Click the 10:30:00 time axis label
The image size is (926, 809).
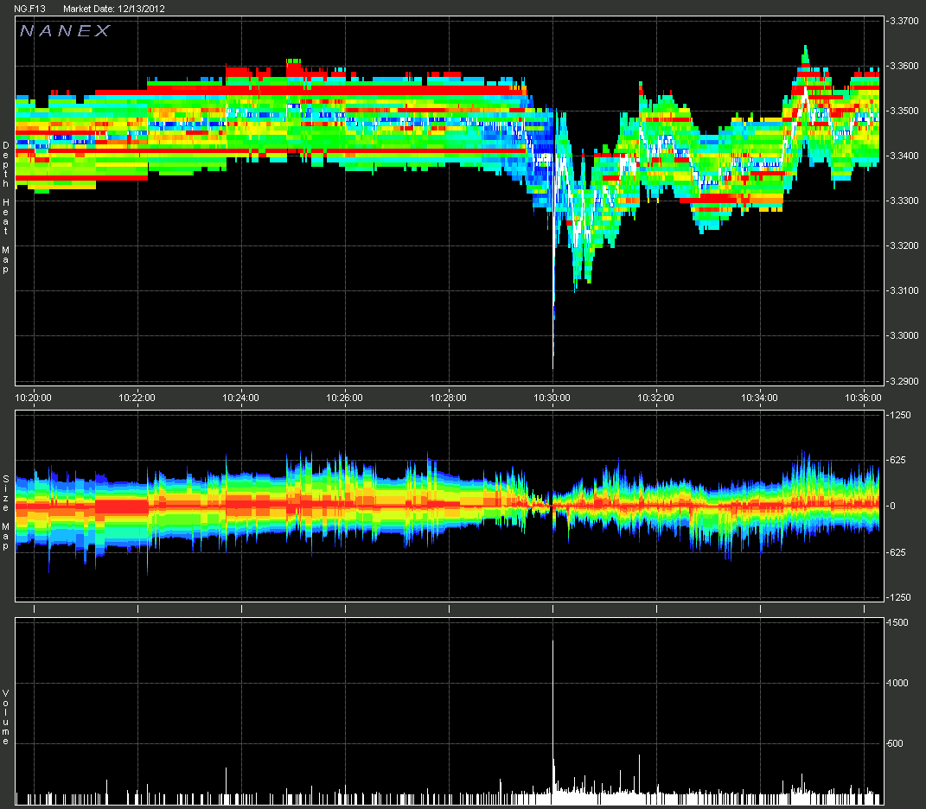552,398
